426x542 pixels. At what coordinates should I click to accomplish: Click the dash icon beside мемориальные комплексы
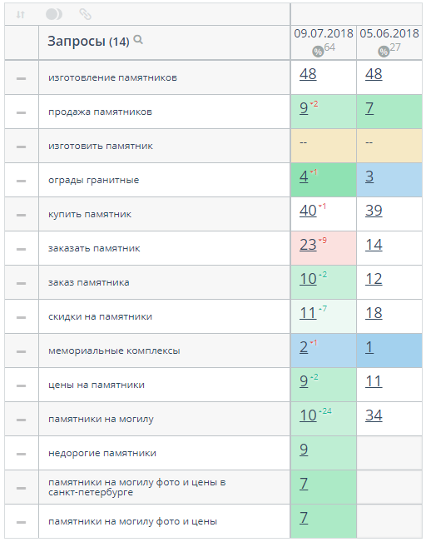point(21,351)
